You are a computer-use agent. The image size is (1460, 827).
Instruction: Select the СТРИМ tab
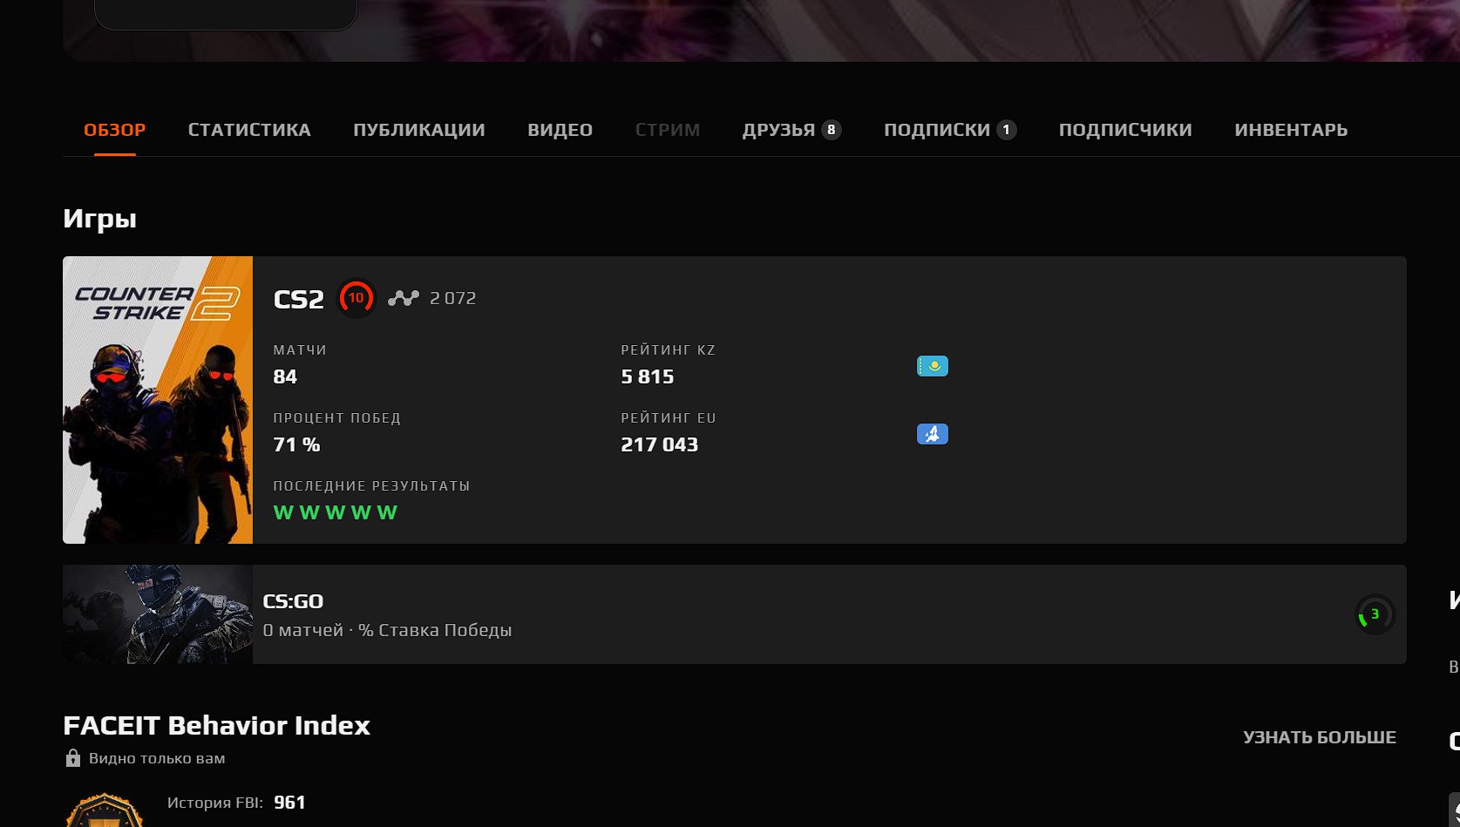668,130
